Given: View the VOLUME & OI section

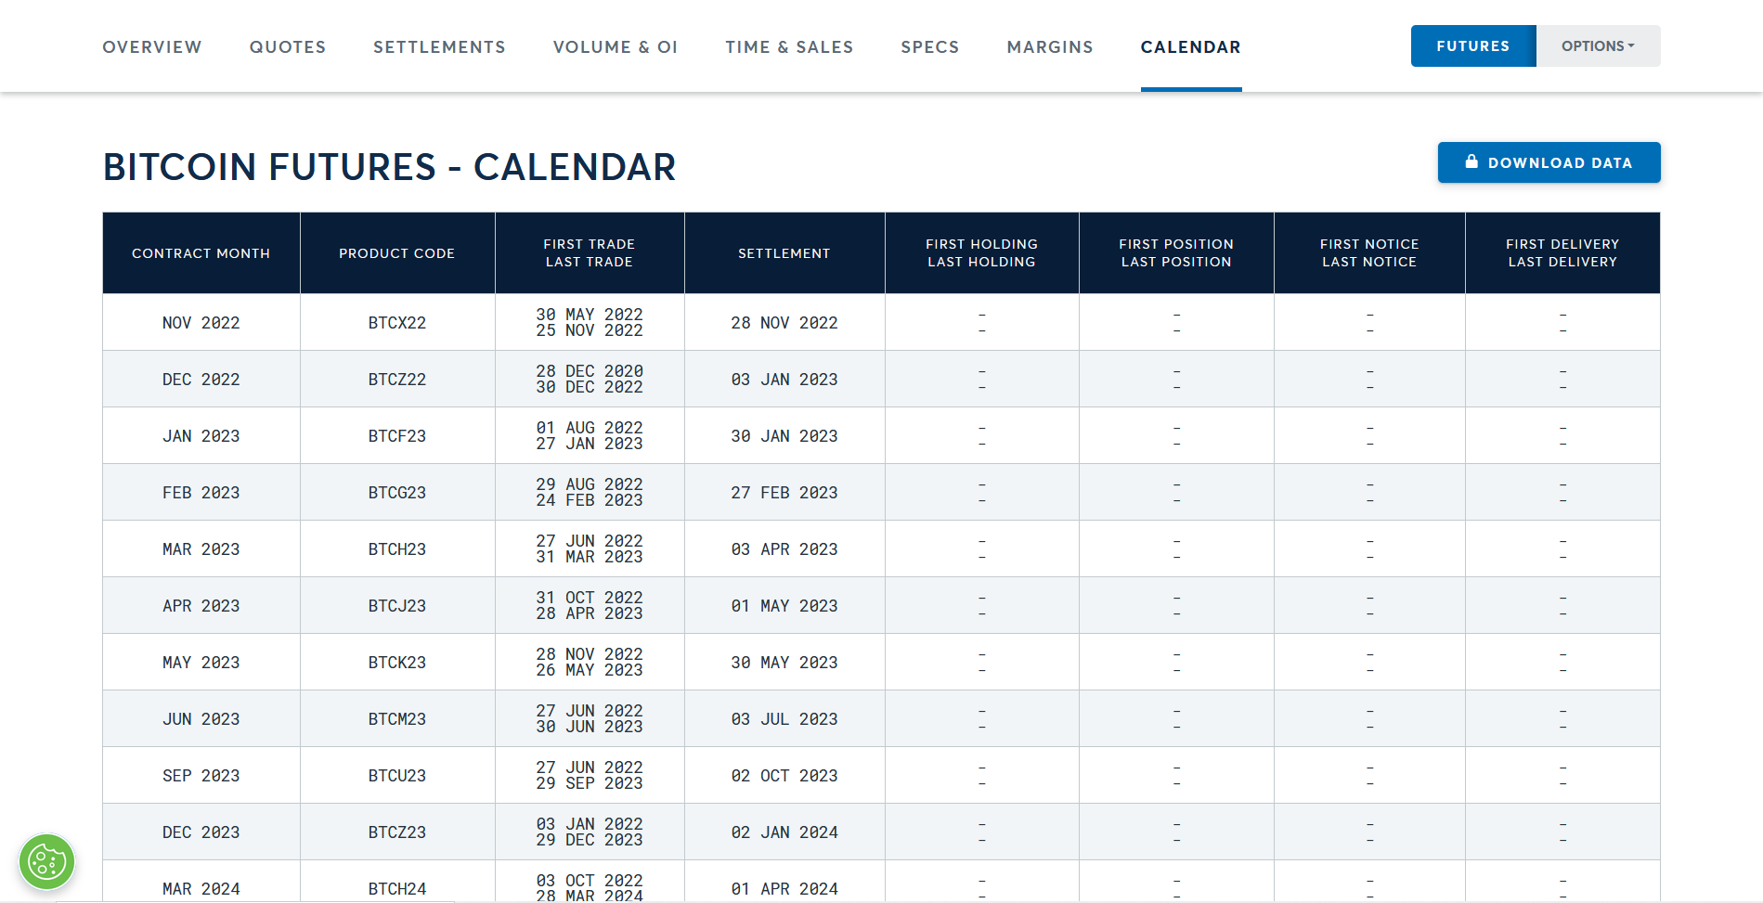Looking at the screenshot, I should (615, 46).
